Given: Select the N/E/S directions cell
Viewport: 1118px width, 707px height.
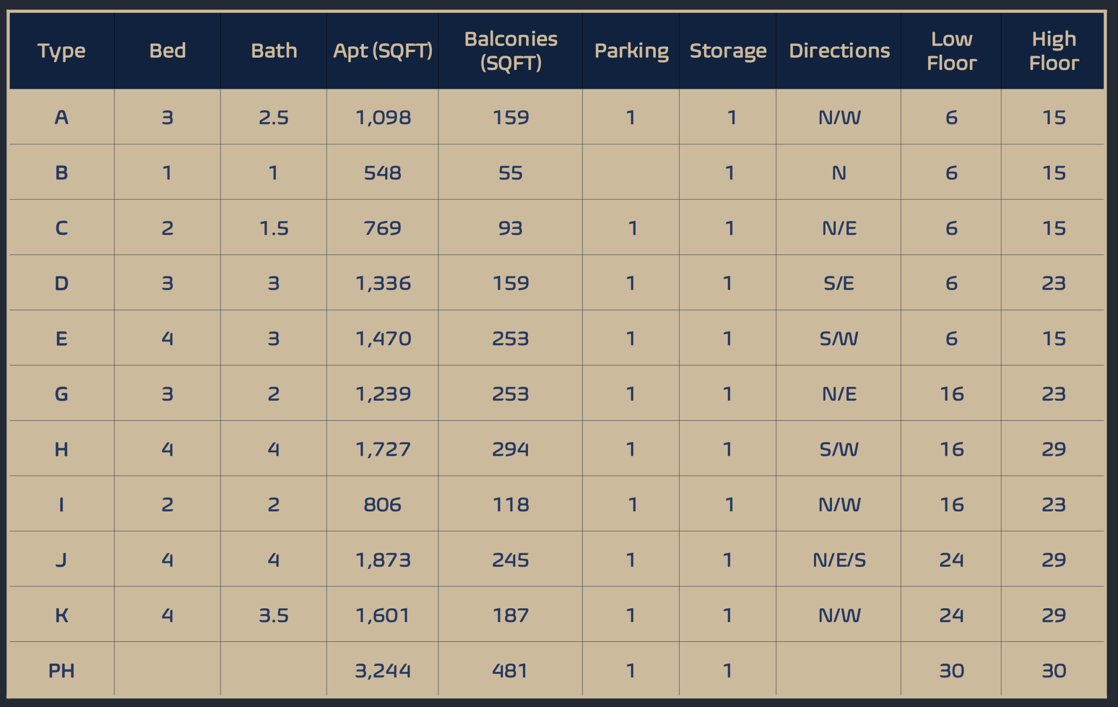Looking at the screenshot, I should coord(839,560).
